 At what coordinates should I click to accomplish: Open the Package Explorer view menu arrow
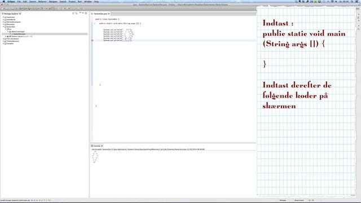pos(80,13)
